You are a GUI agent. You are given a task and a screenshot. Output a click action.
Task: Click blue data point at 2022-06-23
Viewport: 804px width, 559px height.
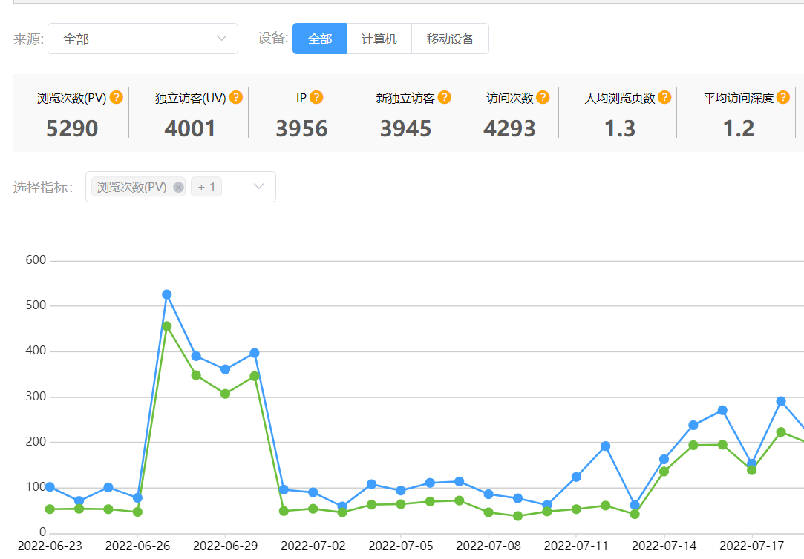click(50, 487)
